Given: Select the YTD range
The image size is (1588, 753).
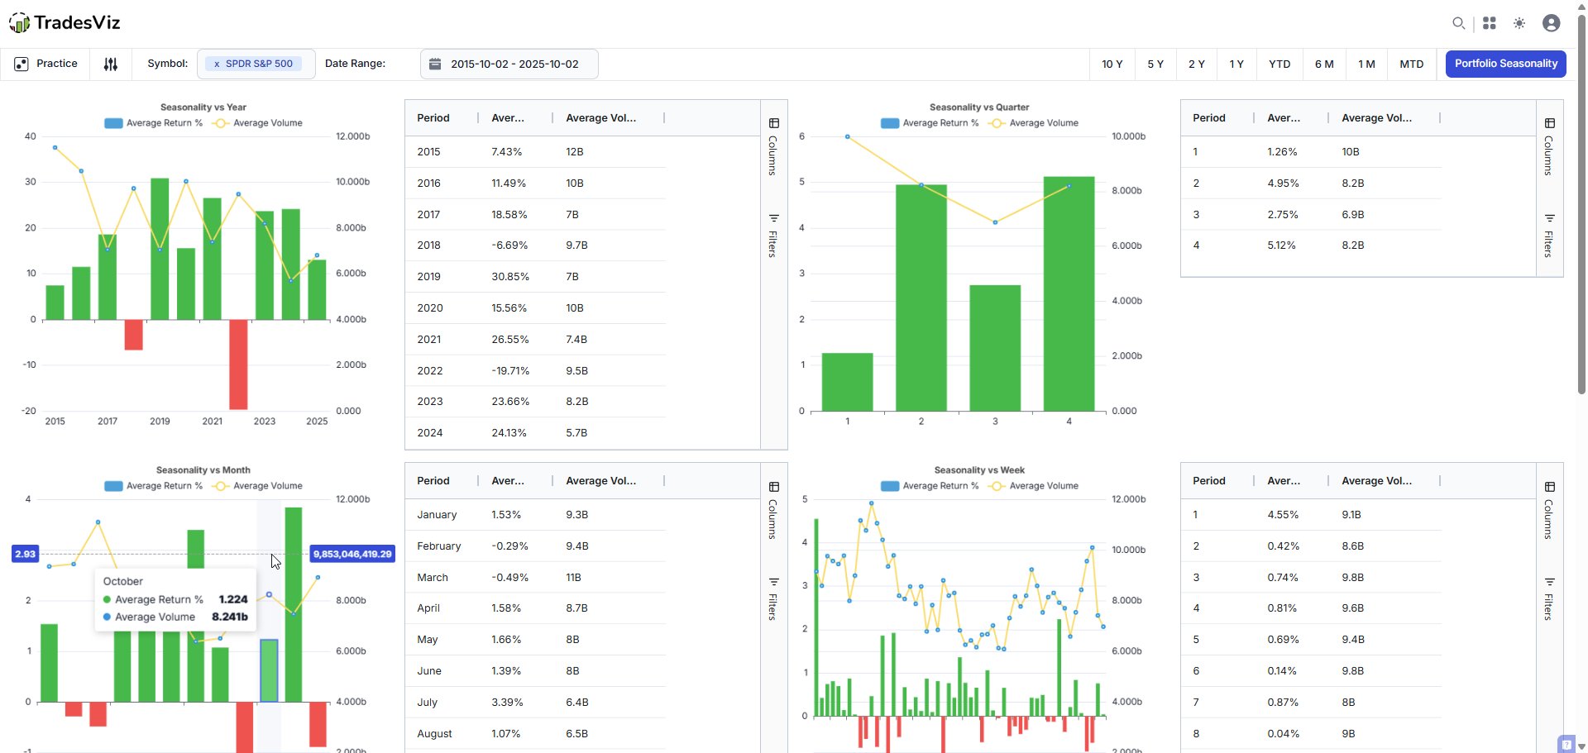Looking at the screenshot, I should pyautogui.click(x=1279, y=64).
